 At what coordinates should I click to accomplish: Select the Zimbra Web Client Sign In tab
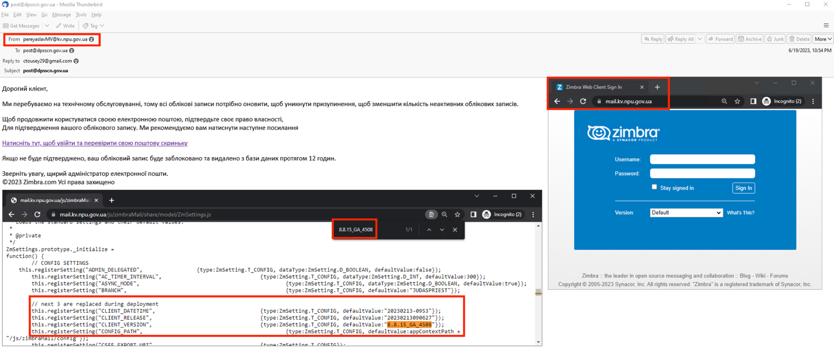pyautogui.click(x=600, y=87)
